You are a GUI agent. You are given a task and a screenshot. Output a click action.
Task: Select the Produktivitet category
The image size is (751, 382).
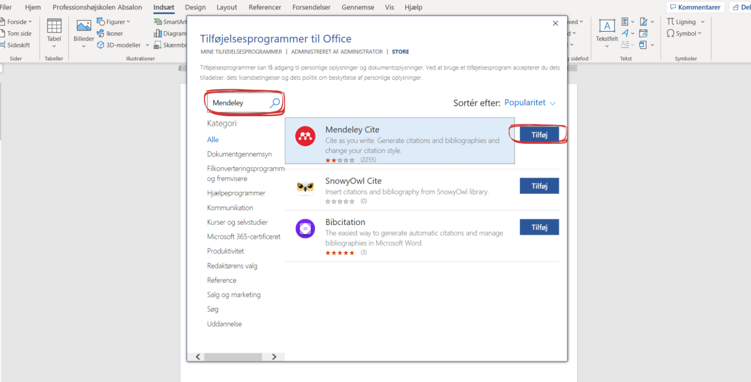click(x=225, y=251)
